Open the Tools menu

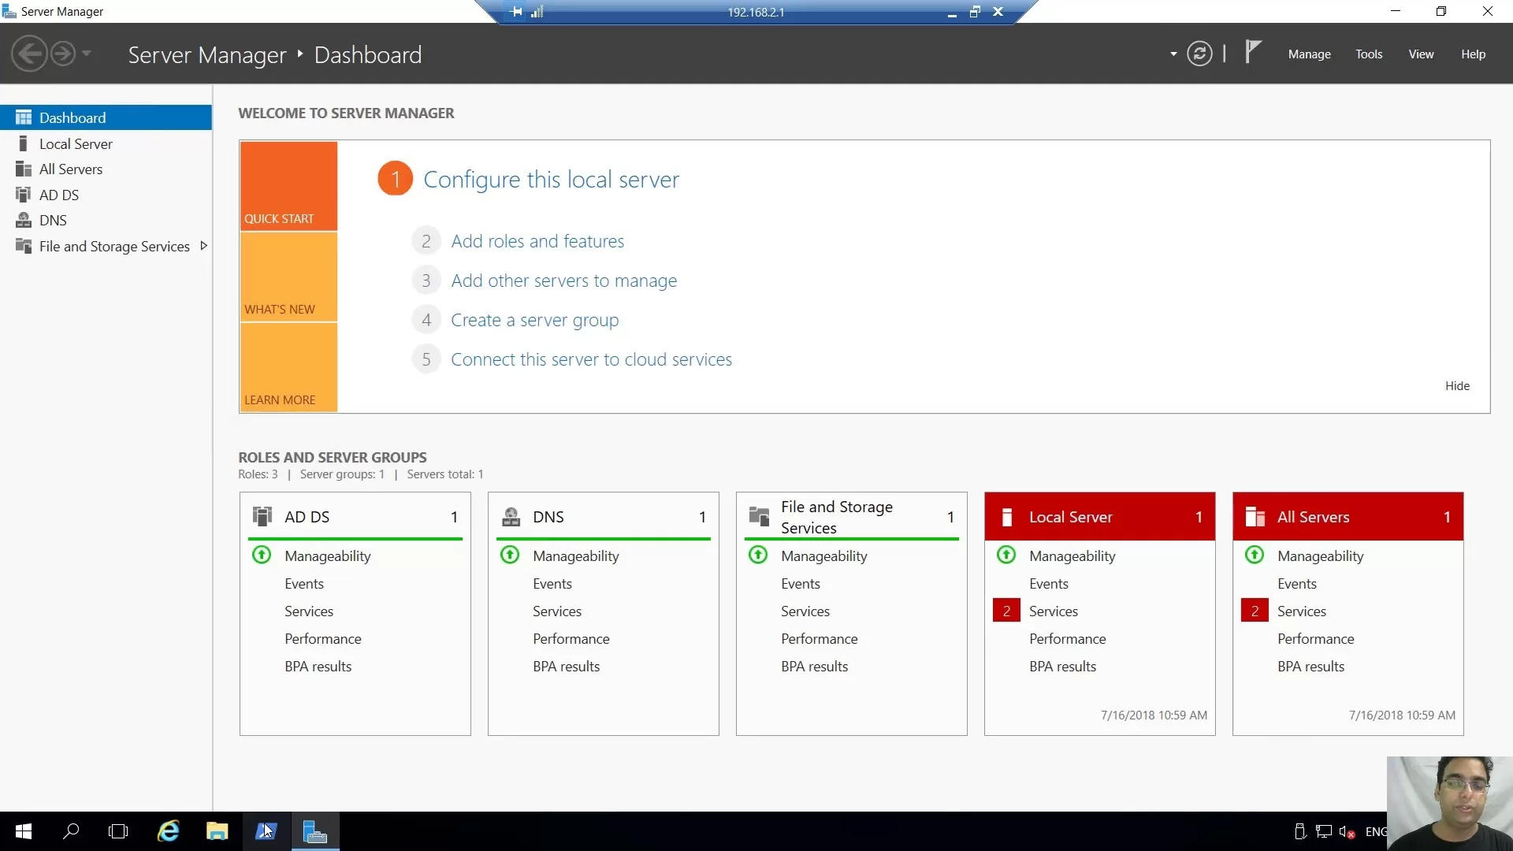coord(1369,54)
